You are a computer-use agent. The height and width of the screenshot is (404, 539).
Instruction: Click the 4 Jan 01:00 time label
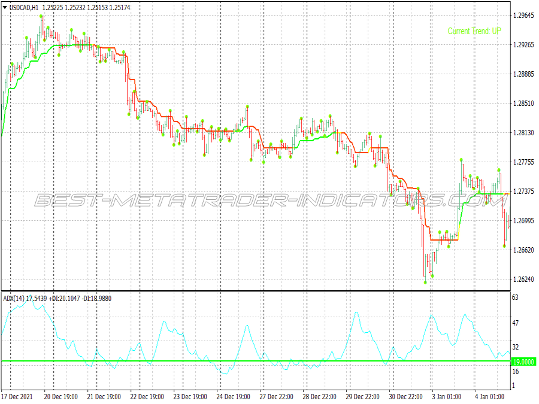click(490, 396)
